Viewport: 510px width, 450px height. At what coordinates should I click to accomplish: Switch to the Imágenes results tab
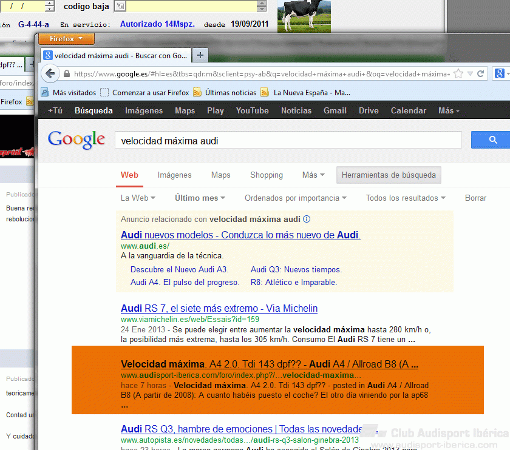click(x=174, y=175)
